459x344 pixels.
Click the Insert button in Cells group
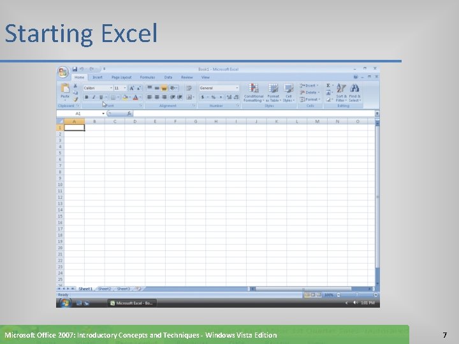309,85
